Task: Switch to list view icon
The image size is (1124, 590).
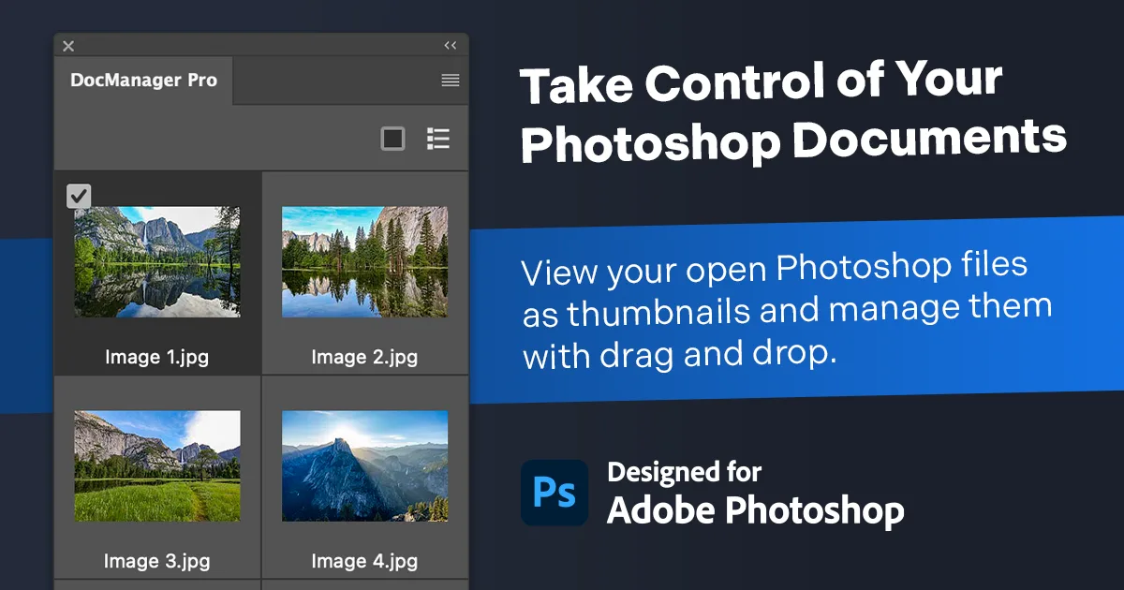Action: [x=438, y=139]
